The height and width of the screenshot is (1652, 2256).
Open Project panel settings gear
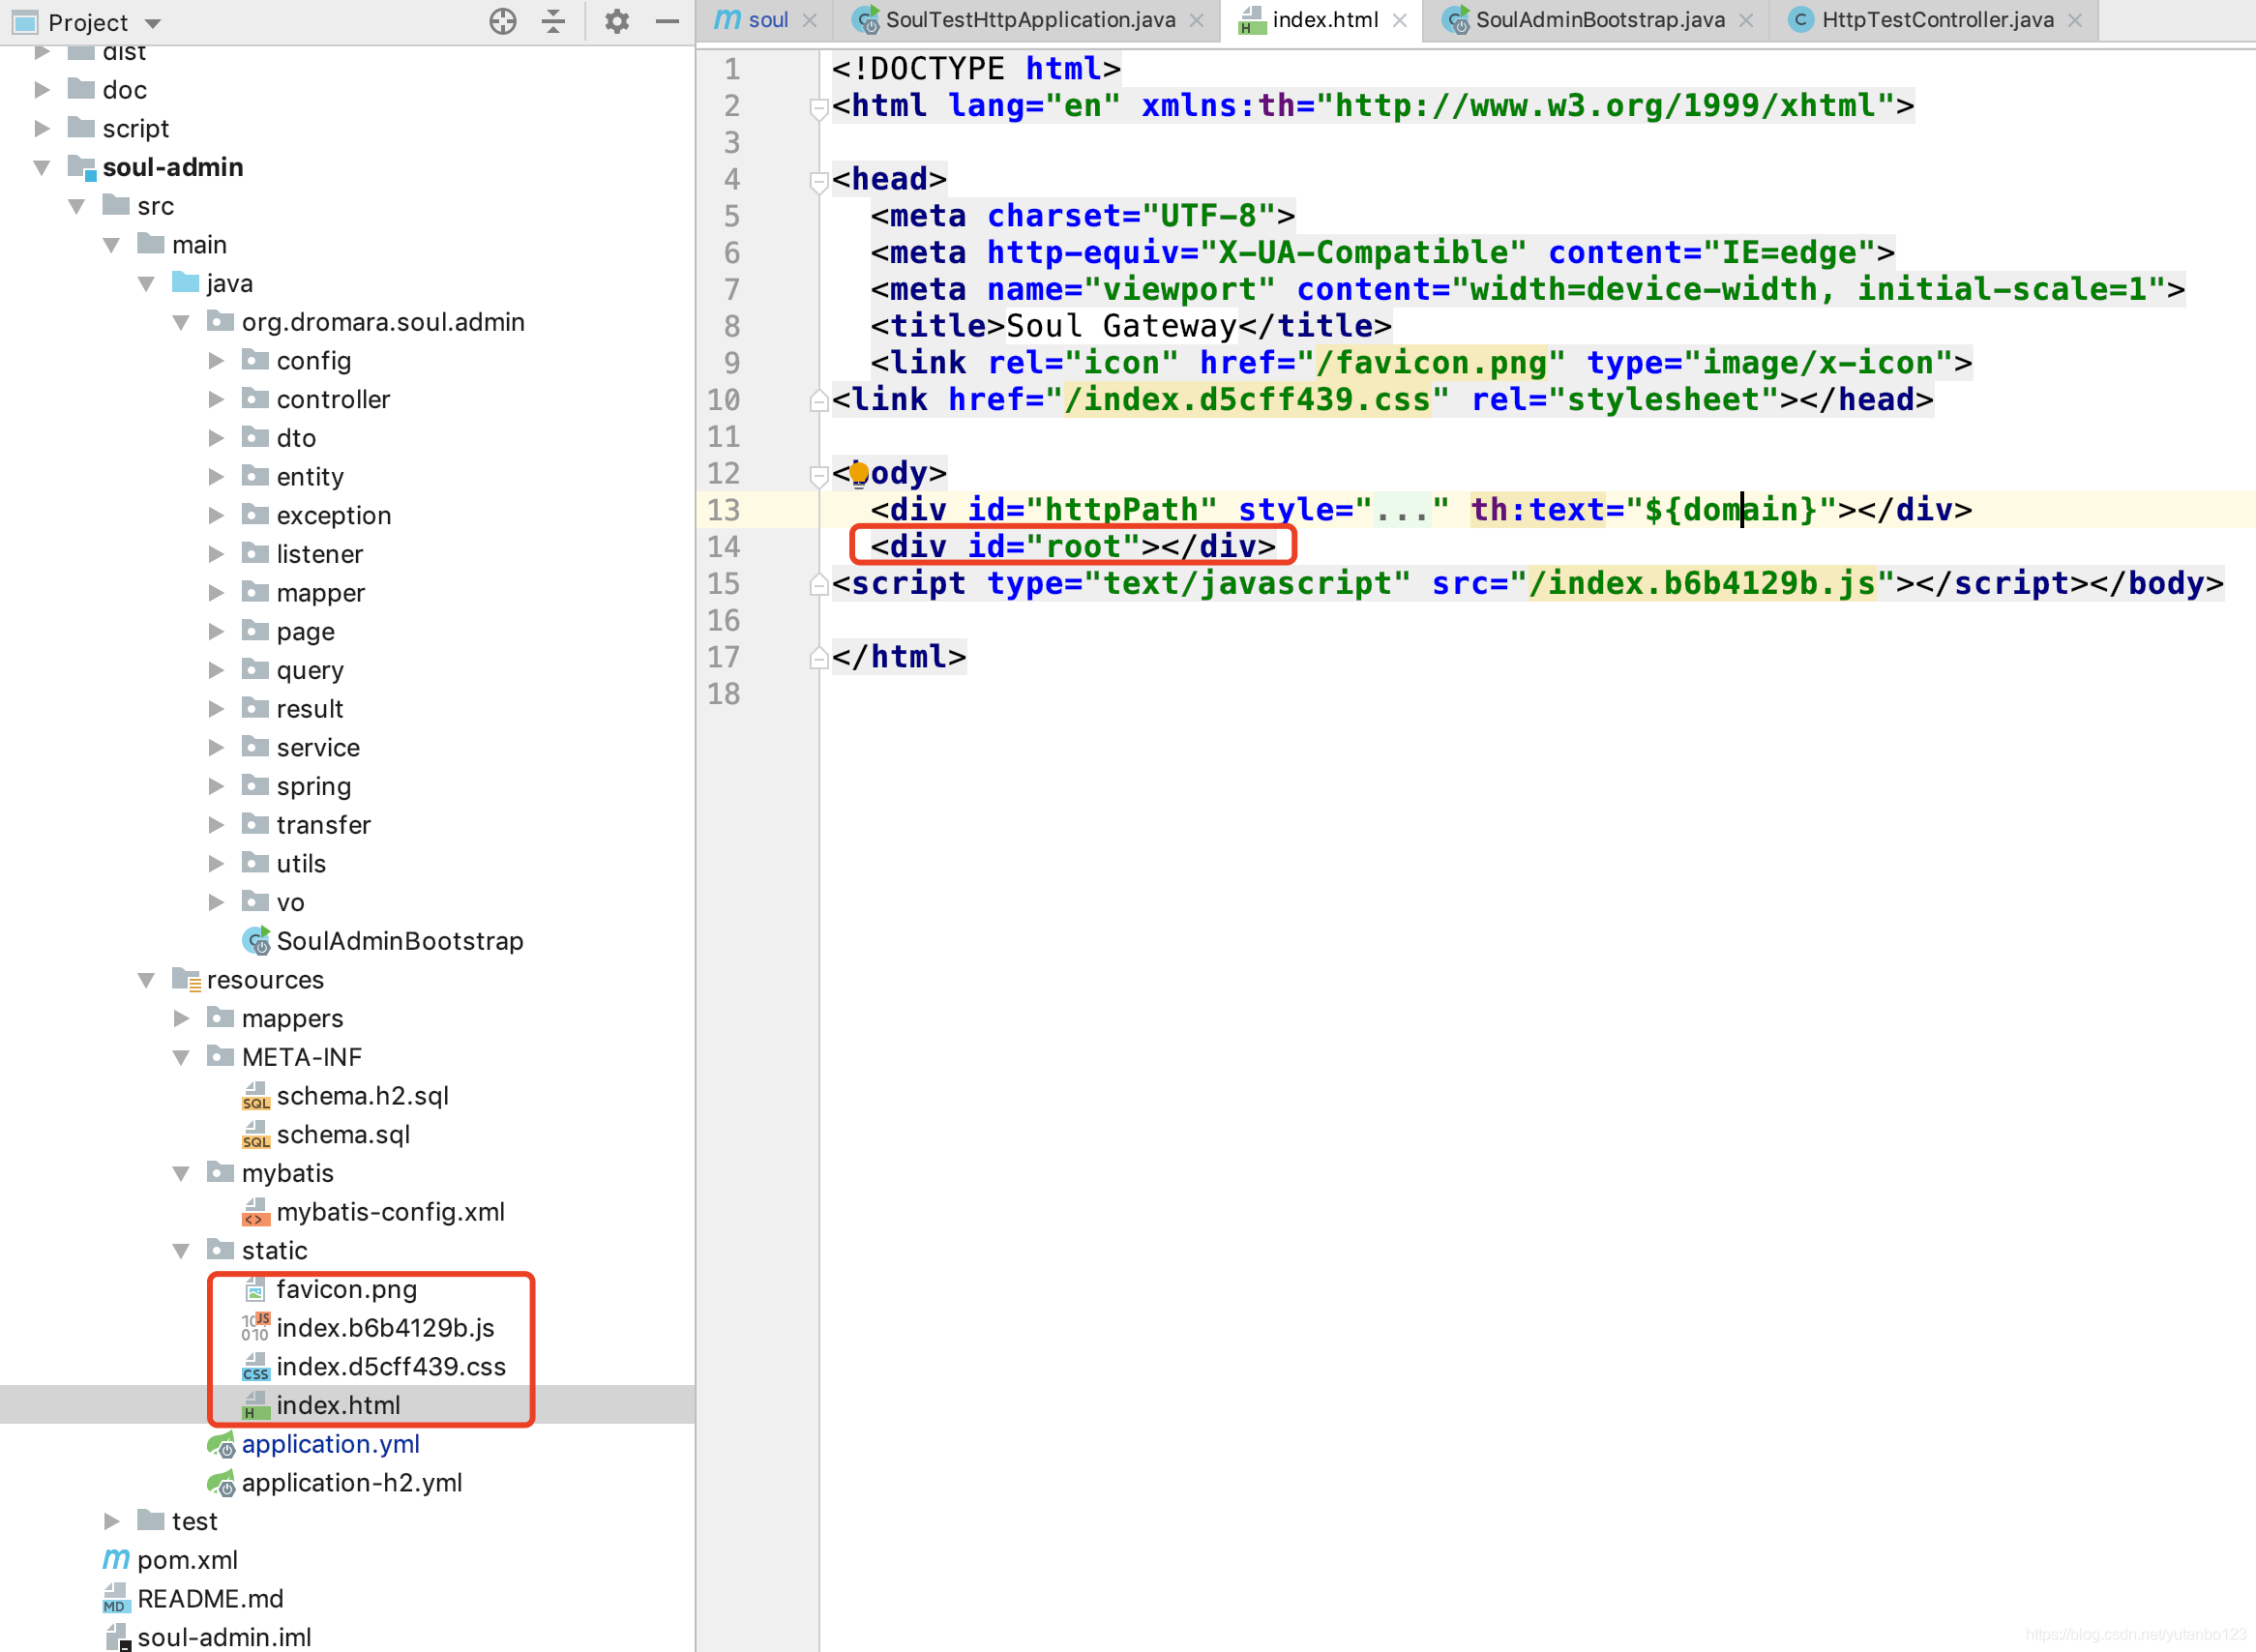(x=617, y=21)
